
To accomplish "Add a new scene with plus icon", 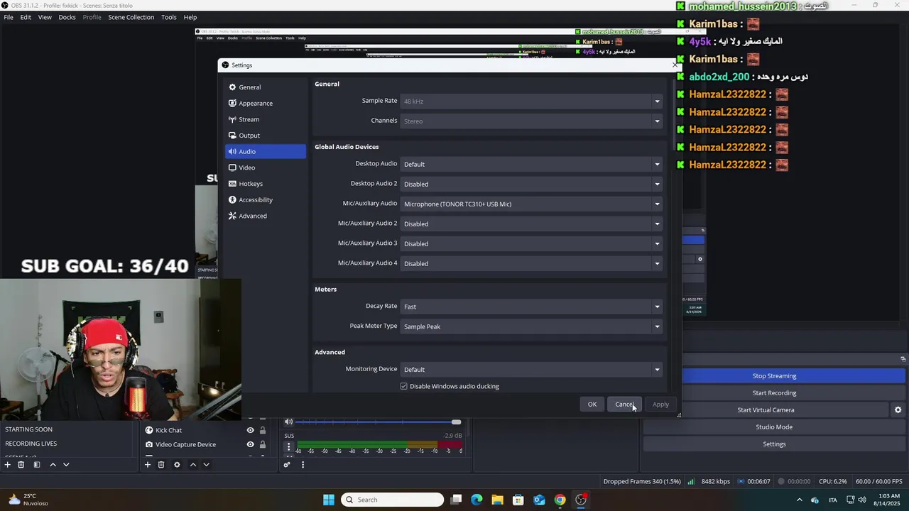I will (x=7, y=465).
